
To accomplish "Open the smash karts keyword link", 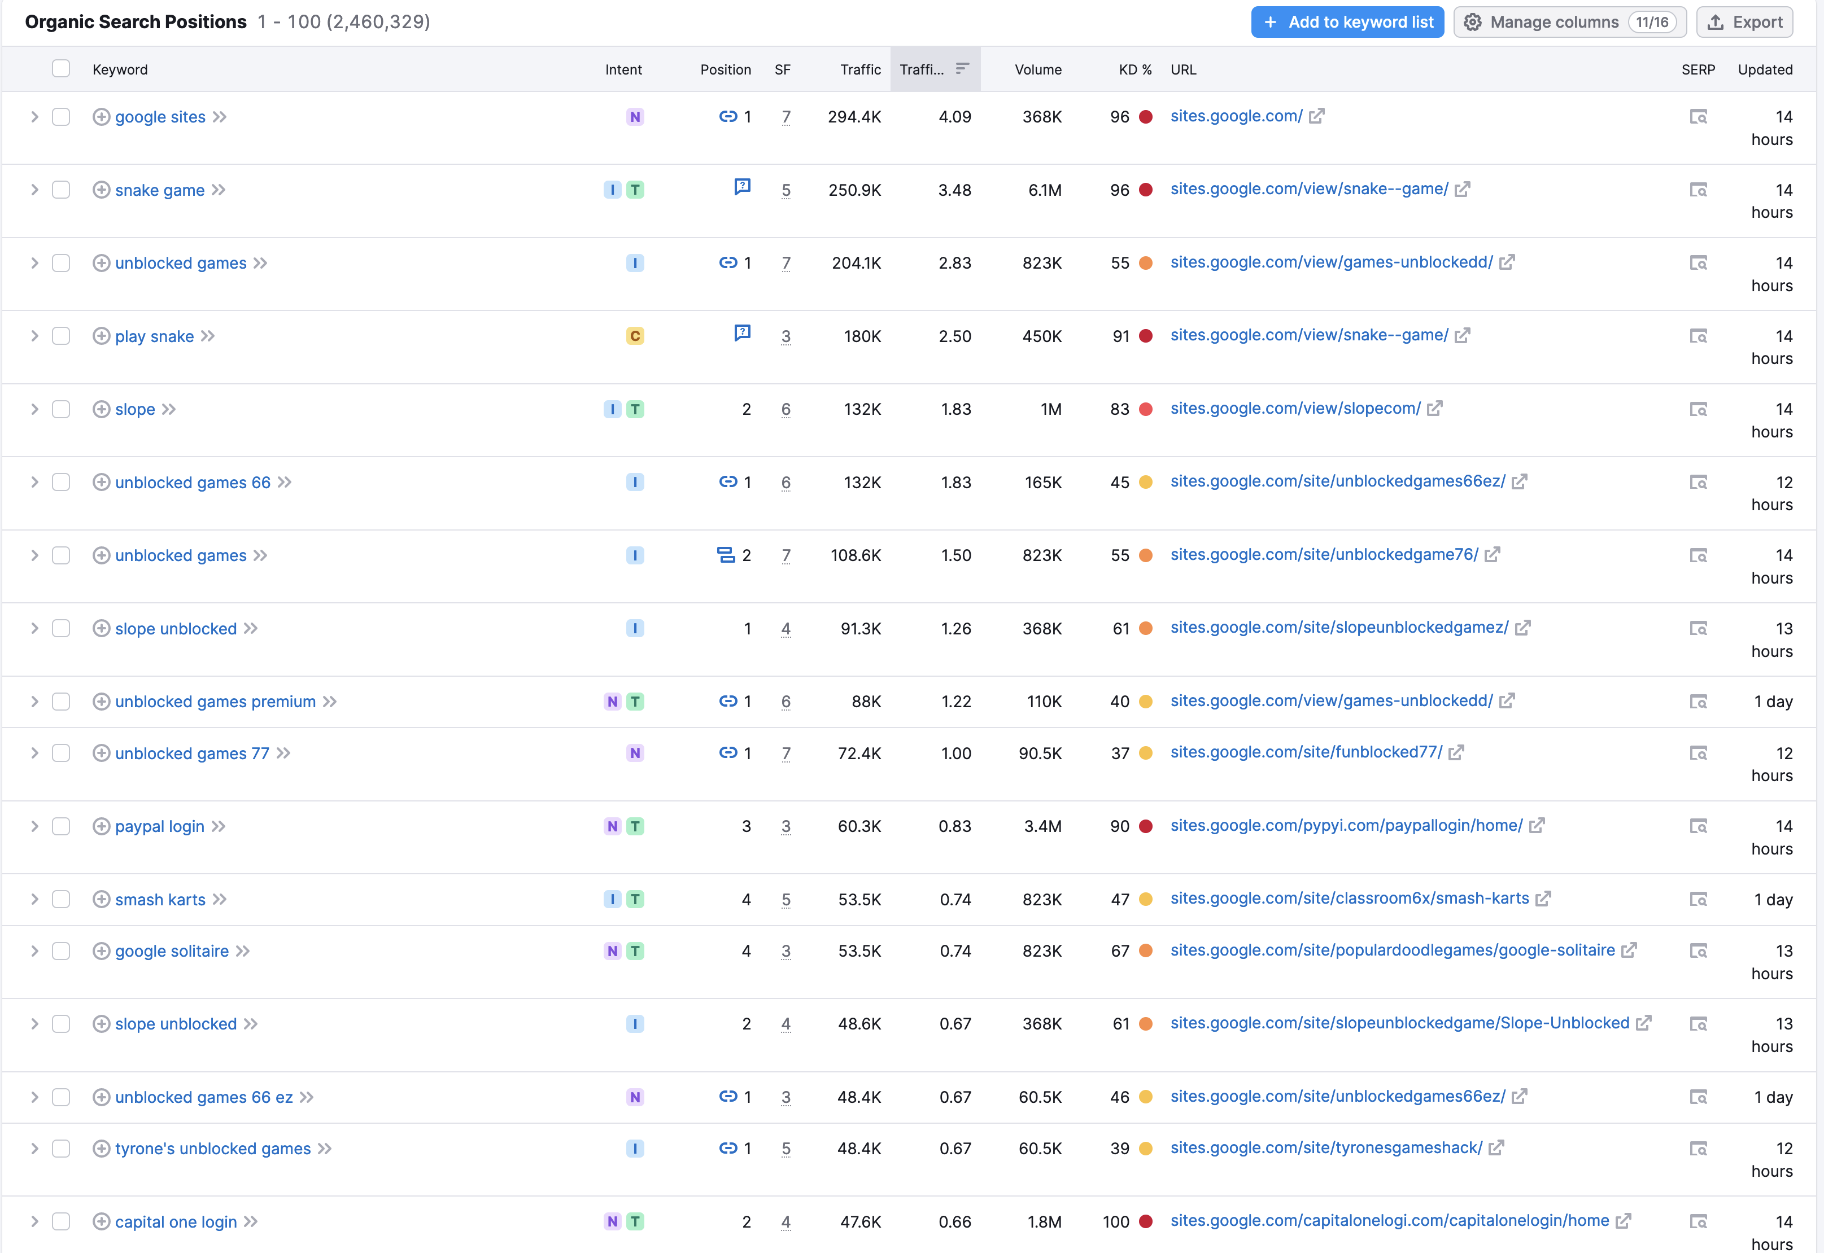I will [160, 899].
